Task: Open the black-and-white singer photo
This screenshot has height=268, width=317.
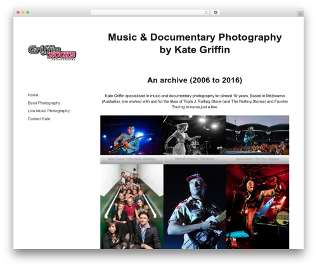Action: [195, 135]
